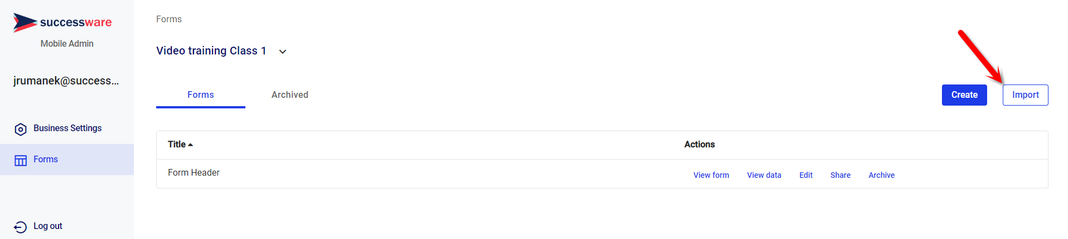Select the Form Header row title
Screen dimensions: 1068x239
click(x=194, y=173)
